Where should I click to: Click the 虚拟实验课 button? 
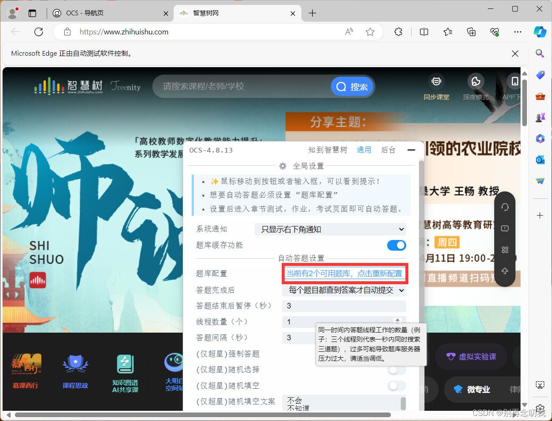(x=471, y=357)
